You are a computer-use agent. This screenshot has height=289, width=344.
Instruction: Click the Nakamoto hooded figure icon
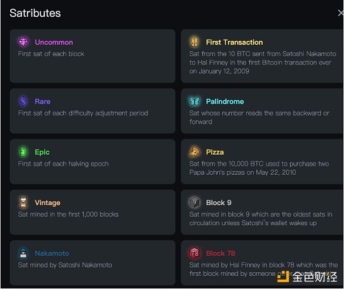[x=23, y=253]
